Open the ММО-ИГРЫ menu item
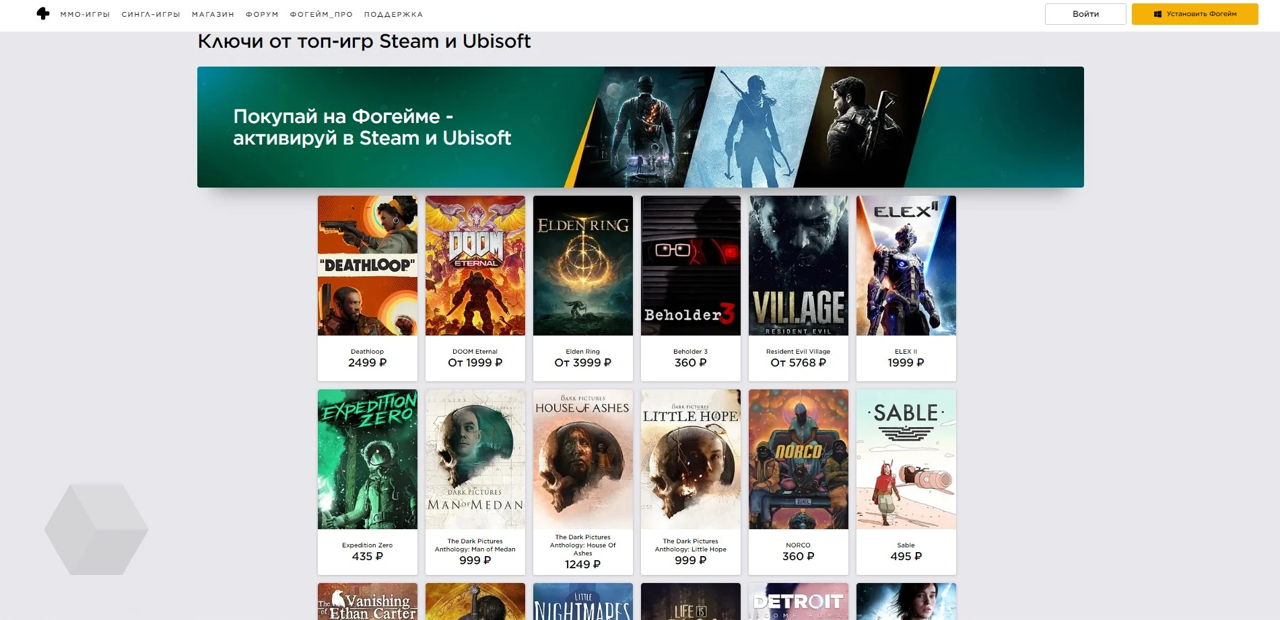The width and height of the screenshot is (1280, 620). click(x=85, y=14)
